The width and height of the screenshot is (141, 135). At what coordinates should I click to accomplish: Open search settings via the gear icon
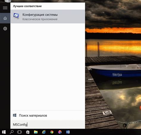tap(5, 29)
